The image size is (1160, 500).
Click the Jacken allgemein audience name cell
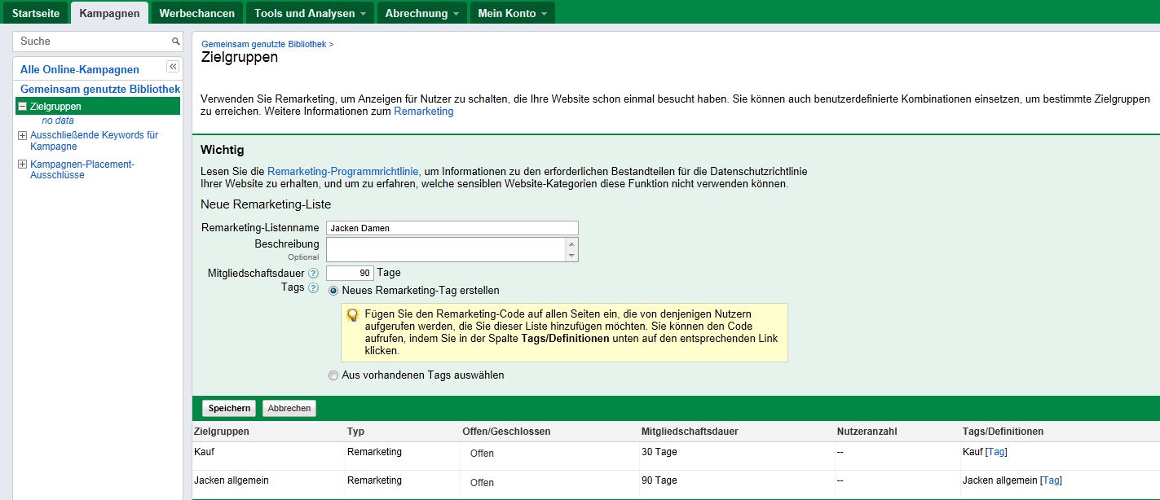pos(232,480)
